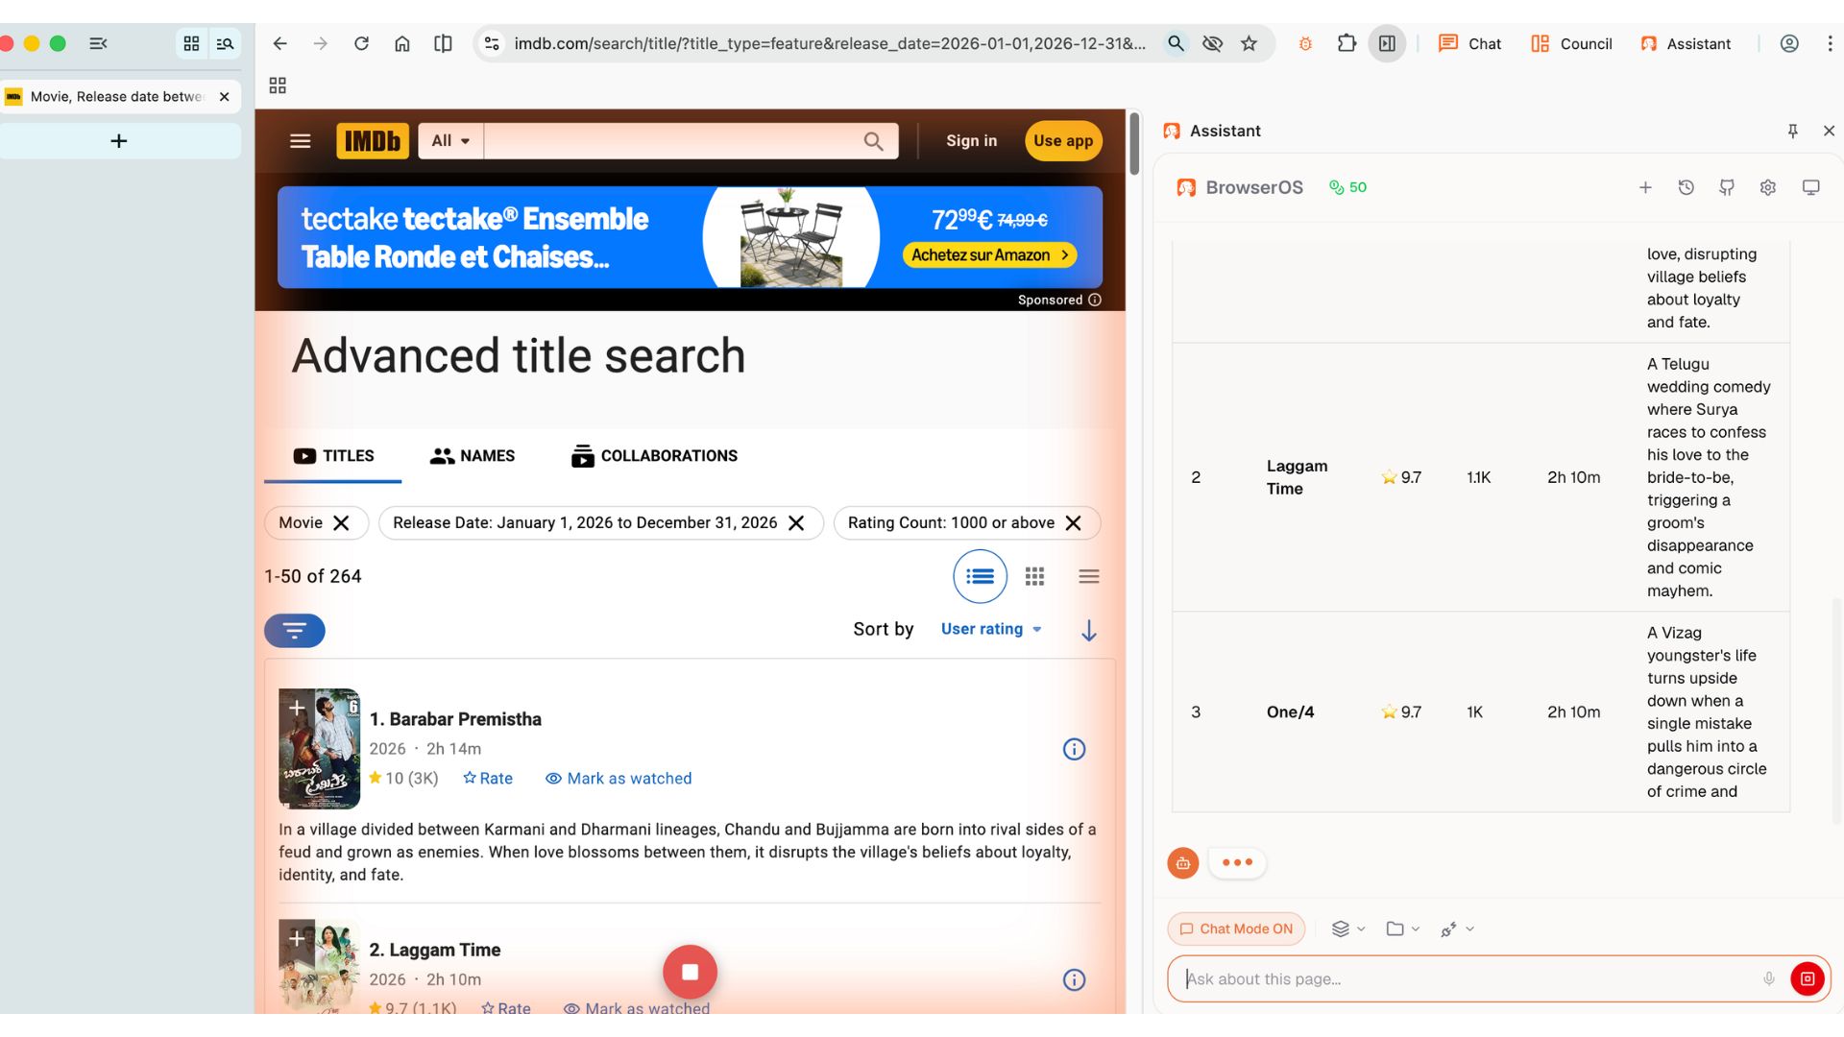Collapse the tab sidebar toggle
Viewport: 1844px width, 1037px height.
pyautogui.click(x=98, y=43)
